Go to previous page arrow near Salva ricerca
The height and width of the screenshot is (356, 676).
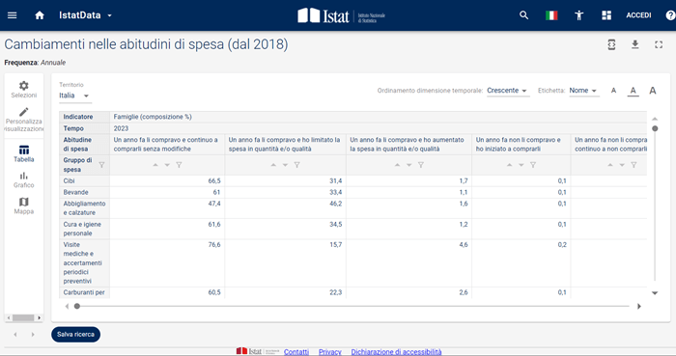coord(15,335)
